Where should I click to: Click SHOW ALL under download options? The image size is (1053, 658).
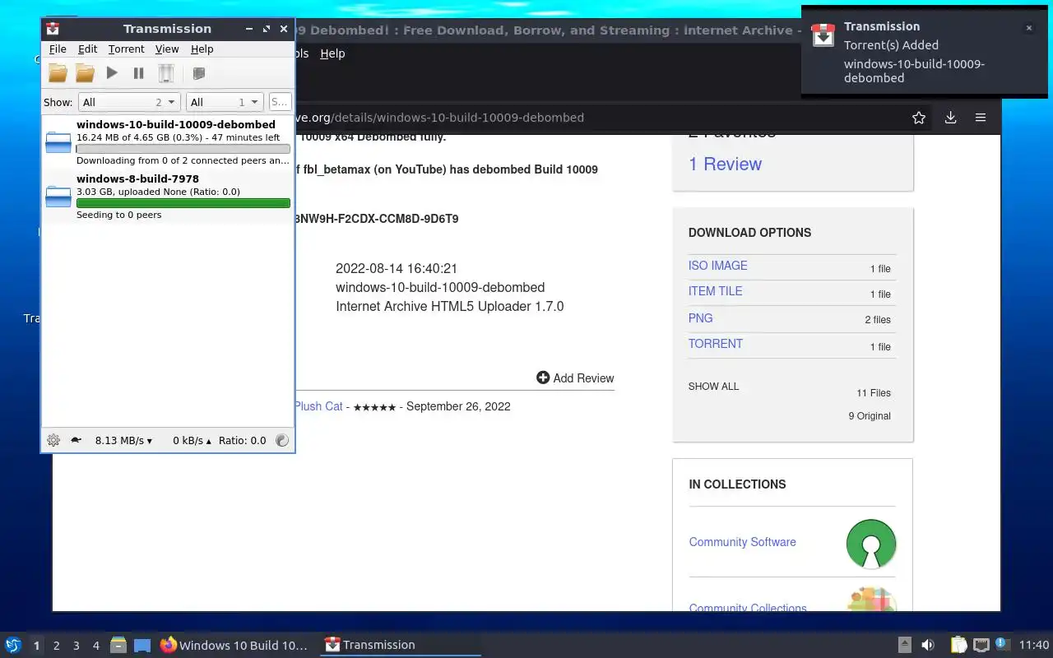(x=714, y=387)
